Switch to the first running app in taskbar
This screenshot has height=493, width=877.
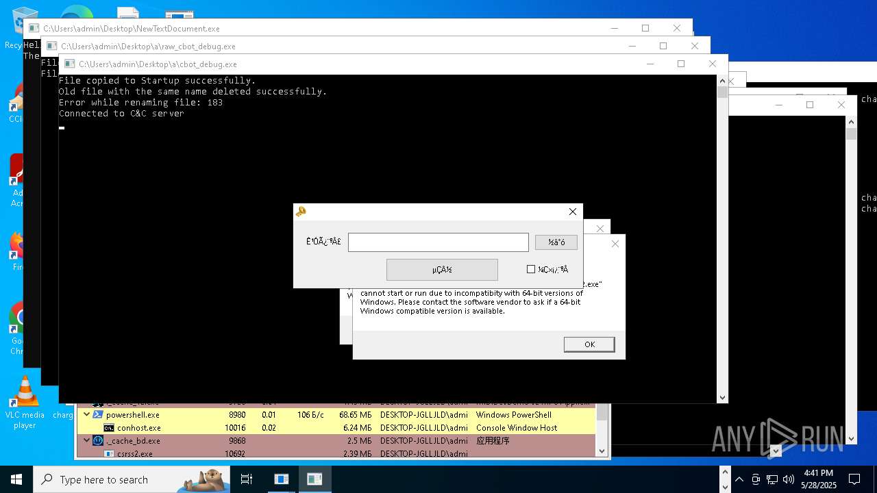tap(282, 479)
